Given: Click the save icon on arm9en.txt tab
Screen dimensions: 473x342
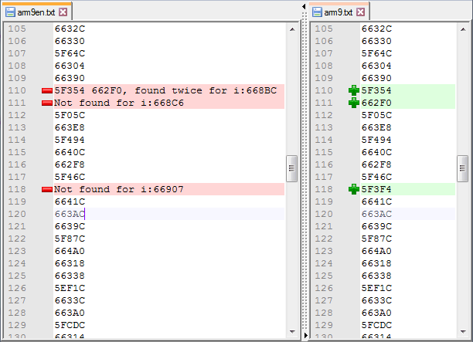Looking at the screenshot, I should coord(11,12).
